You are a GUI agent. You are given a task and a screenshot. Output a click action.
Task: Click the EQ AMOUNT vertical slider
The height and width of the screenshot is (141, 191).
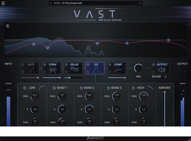click(x=165, y=109)
